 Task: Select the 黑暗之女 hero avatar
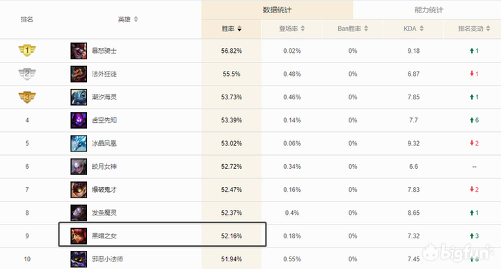coord(79,236)
